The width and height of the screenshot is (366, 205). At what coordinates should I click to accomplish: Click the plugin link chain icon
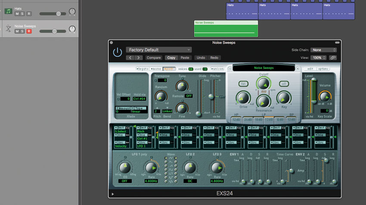(x=333, y=57)
